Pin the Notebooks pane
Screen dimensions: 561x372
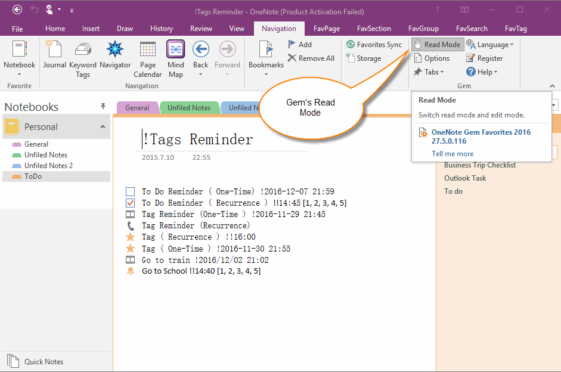(103, 106)
